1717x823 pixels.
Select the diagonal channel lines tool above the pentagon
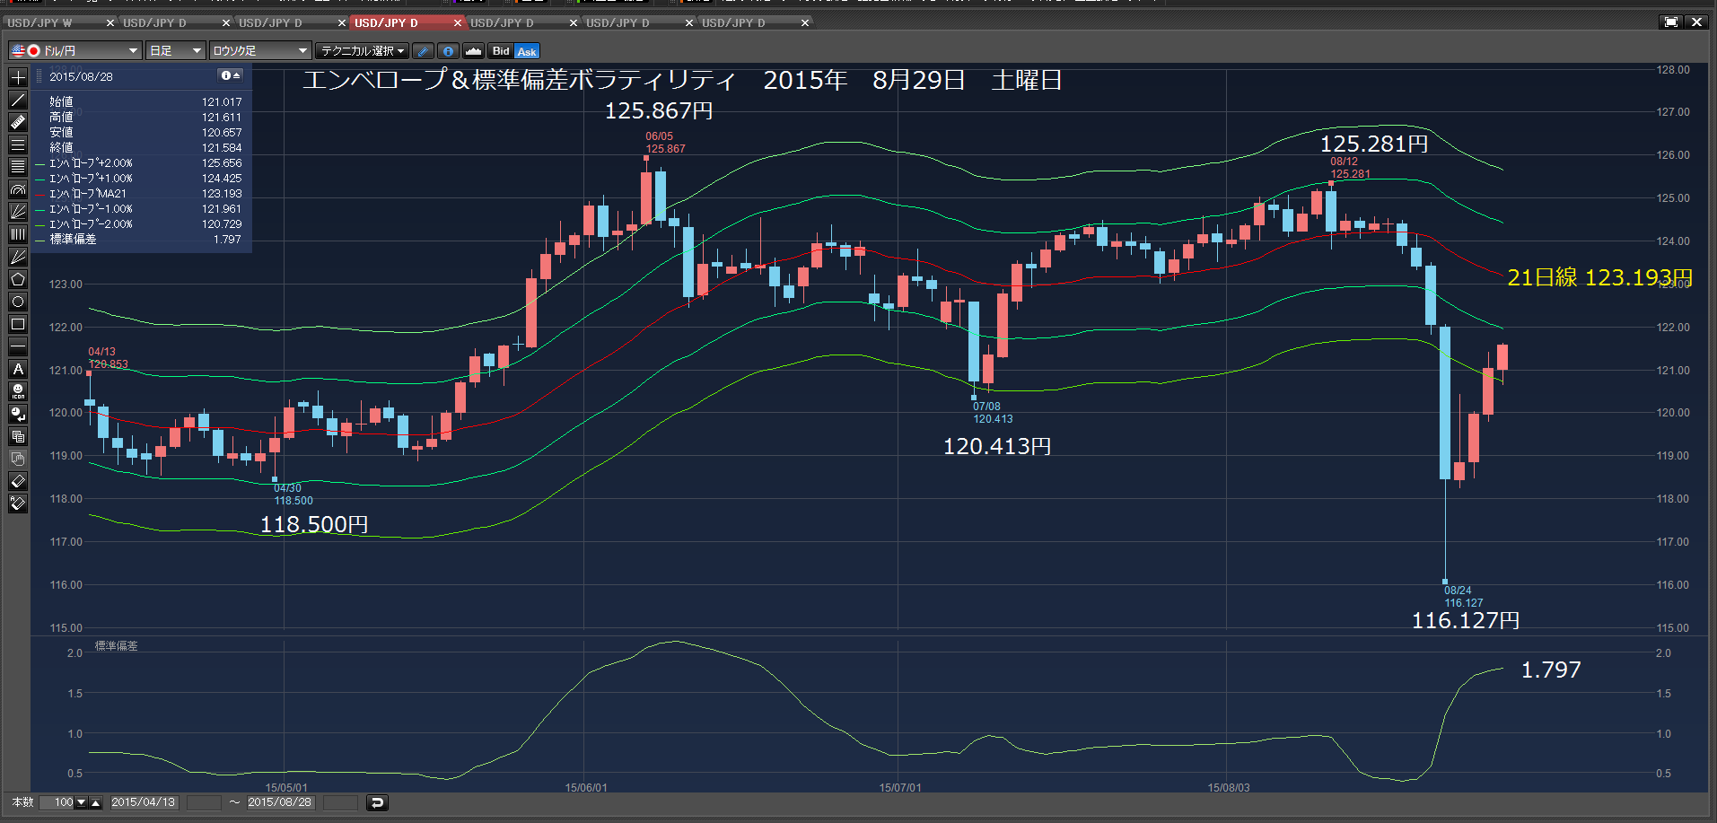coord(17,257)
